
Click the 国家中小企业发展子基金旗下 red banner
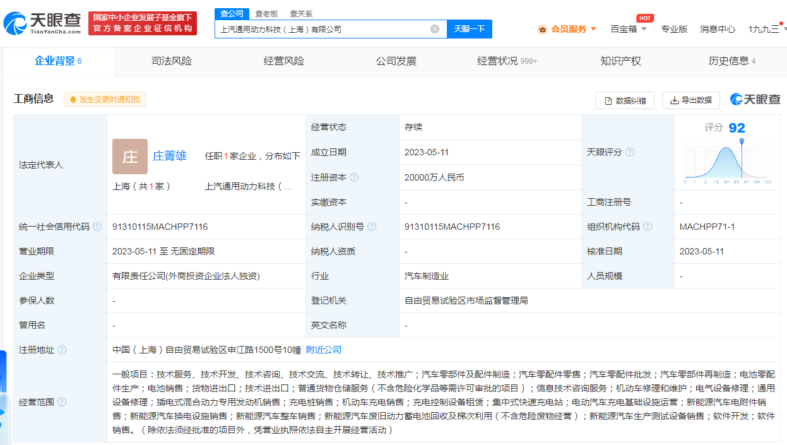(x=143, y=23)
